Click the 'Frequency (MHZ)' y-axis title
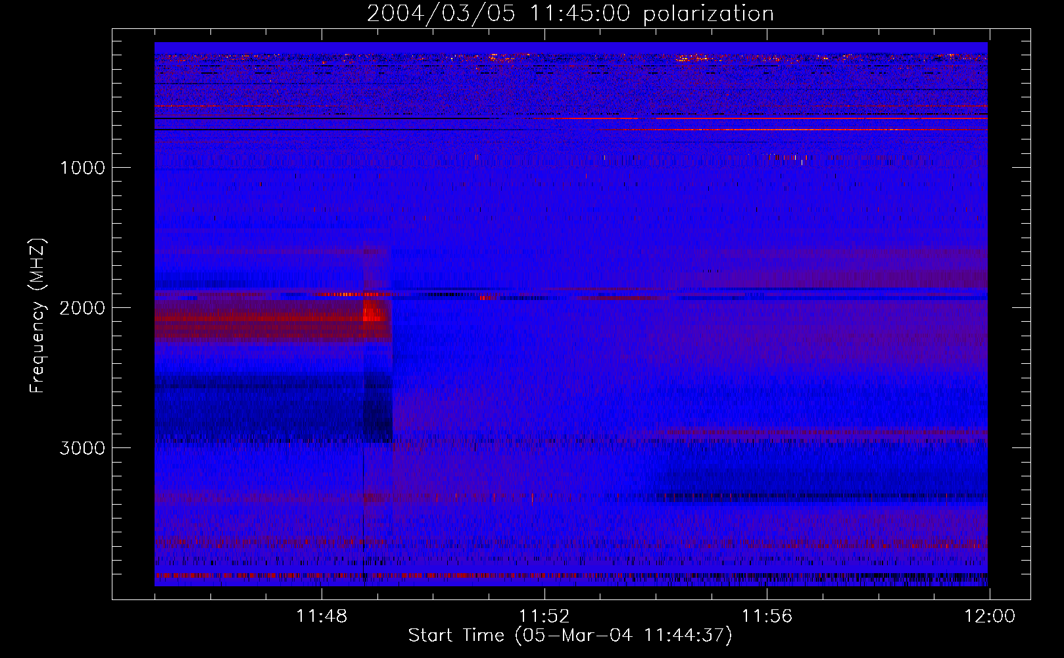 37,316
